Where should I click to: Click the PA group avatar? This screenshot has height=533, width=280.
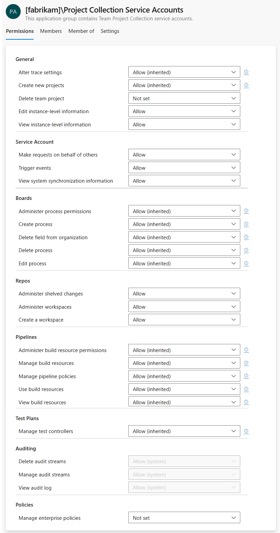(13, 12)
